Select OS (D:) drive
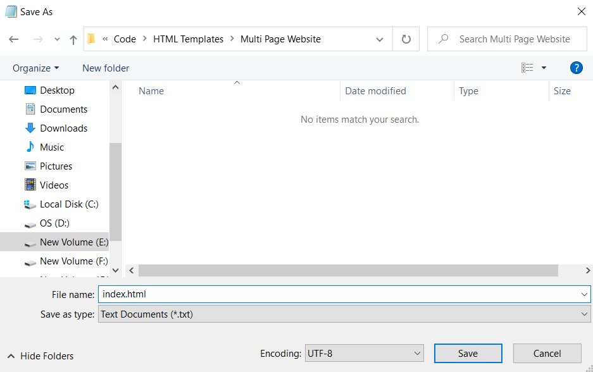The height and width of the screenshot is (372, 593). tap(54, 223)
